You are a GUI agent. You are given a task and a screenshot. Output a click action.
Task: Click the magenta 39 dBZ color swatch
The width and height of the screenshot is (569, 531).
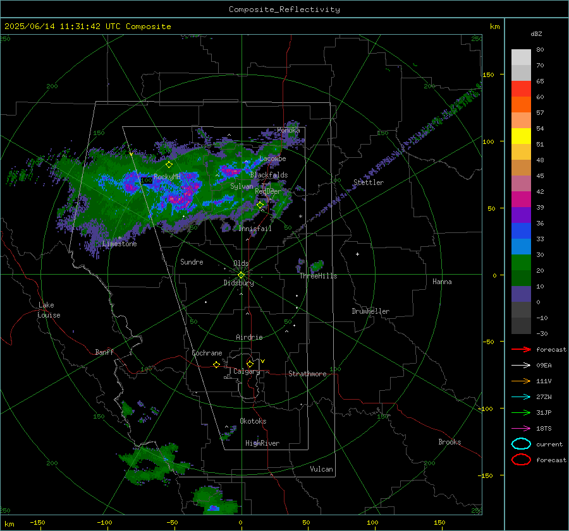521,199
